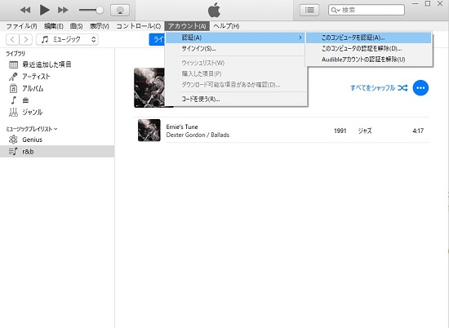Click the Dexter Gordon / Ballads text
This screenshot has width=449, height=328.
tap(198, 135)
